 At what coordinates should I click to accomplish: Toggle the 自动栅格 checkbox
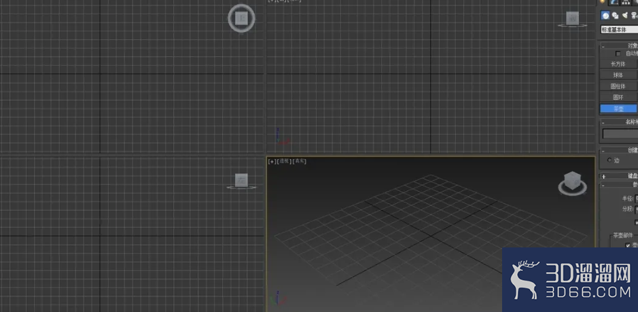pos(618,54)
